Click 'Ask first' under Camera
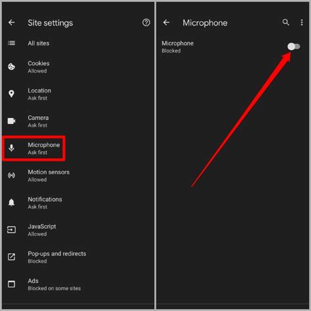The image size is (311, 311). tap(37, 125)
